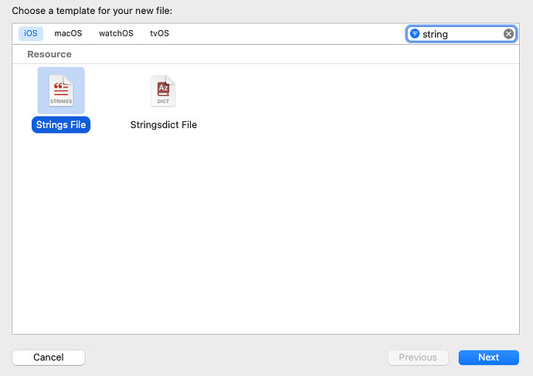Screen dimensions: 533x376
Task: Click blank space in platform tab bar
Action: click(286, 34)
